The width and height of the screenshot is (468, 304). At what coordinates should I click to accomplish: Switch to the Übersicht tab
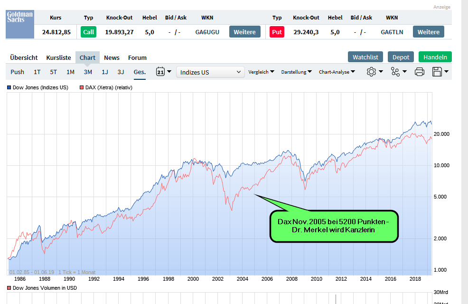[x=24, y=57]
